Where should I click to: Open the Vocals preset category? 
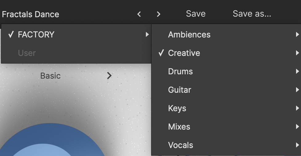click(181, 145)
